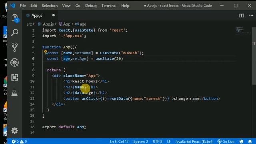
Task: Click 'useState' in the import line
Action: (84, 30)
